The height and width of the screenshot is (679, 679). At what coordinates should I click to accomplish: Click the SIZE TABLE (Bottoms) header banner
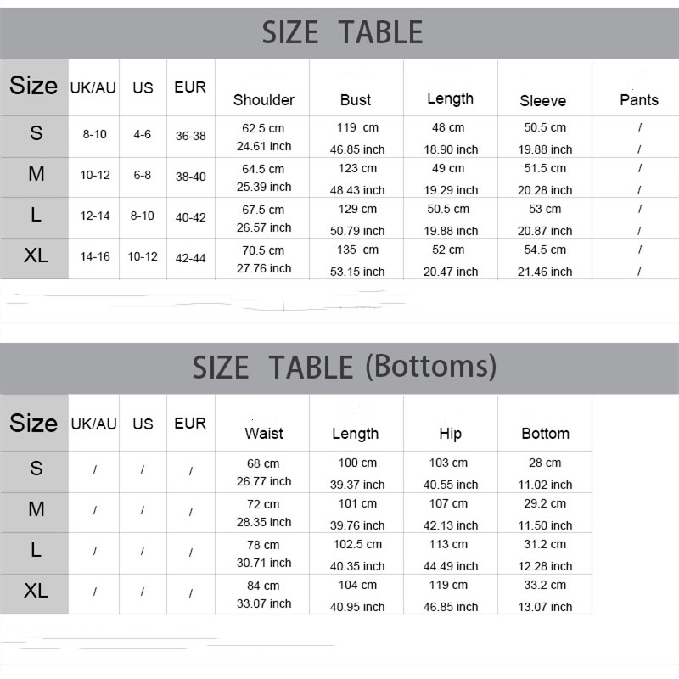point(339,368)
